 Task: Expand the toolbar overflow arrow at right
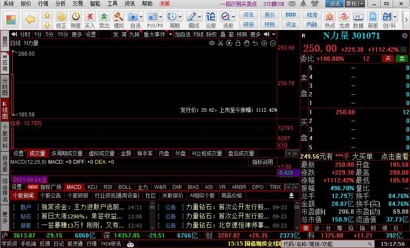point(406,20)
